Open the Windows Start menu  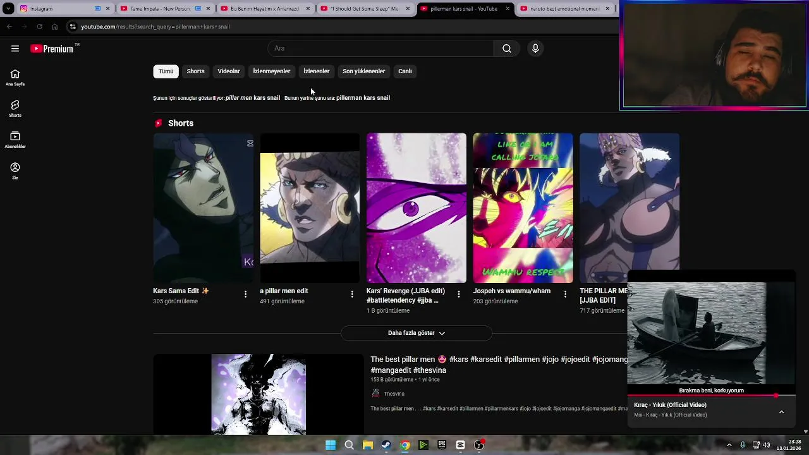click(331, 445)
